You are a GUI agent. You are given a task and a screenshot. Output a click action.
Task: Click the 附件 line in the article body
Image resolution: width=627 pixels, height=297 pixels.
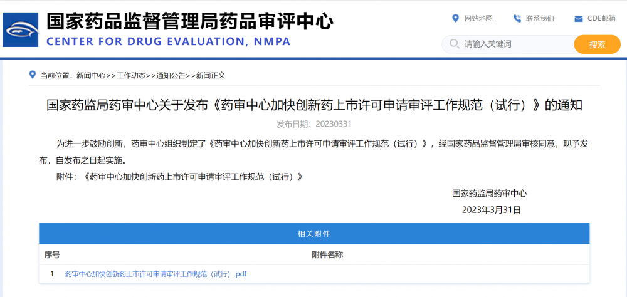pyautogui.click(x=179, y=177)
